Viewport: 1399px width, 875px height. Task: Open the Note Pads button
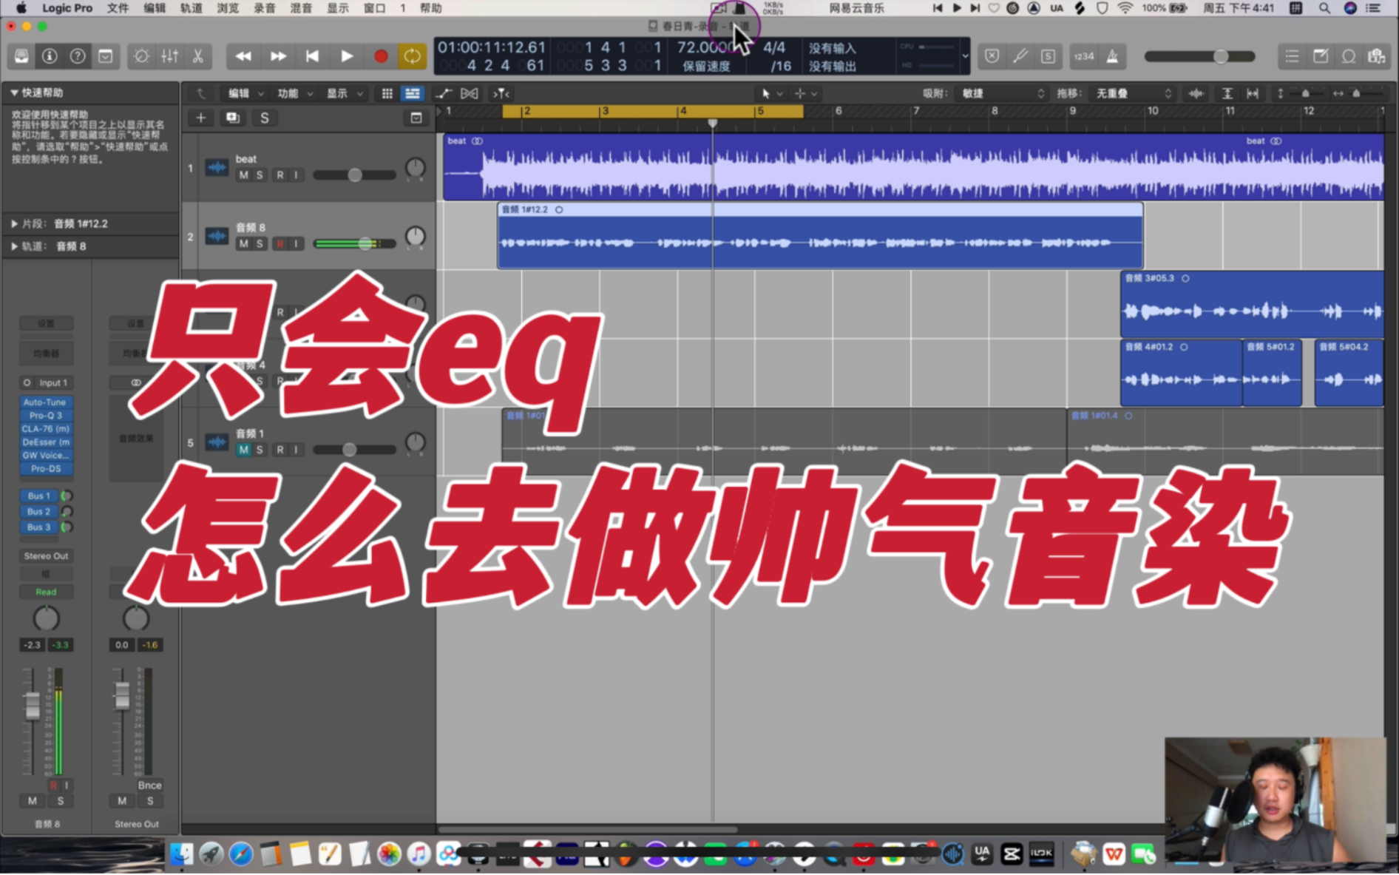pyautogui.click(x=1321, y=56)
